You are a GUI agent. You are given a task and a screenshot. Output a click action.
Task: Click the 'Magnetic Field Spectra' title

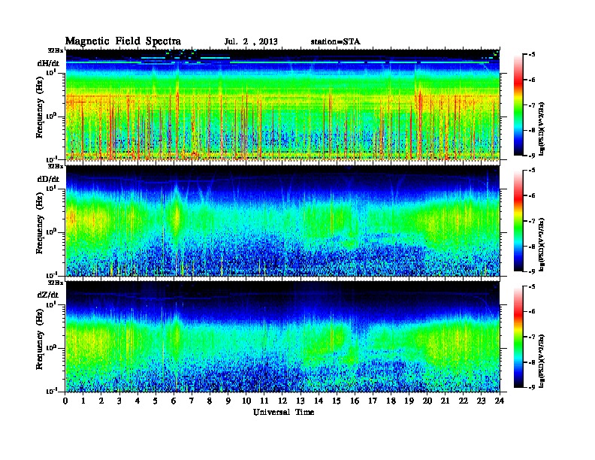tap(123, 41)
